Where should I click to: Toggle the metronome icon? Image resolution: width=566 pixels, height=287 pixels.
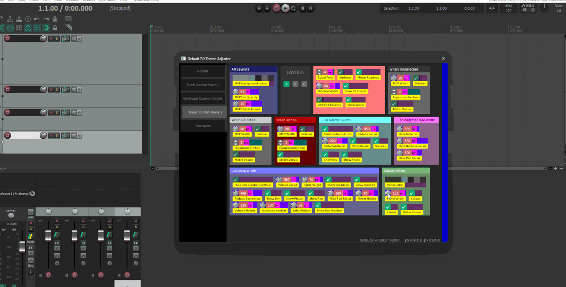pyautogui.click(x=55, y=19)
